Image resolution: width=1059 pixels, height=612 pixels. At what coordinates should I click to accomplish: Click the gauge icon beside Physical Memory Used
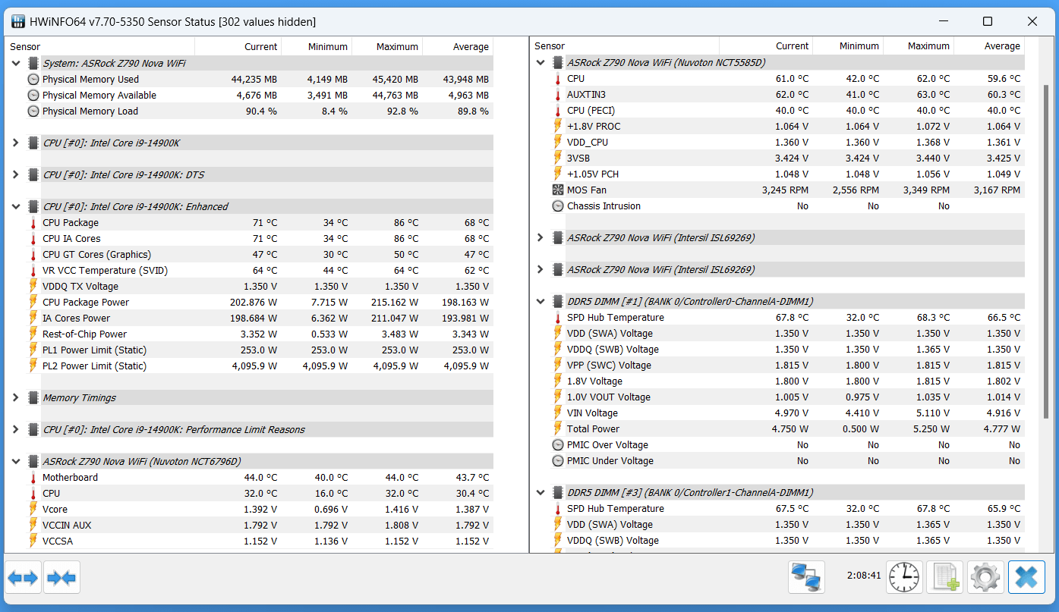coord(33,80)
